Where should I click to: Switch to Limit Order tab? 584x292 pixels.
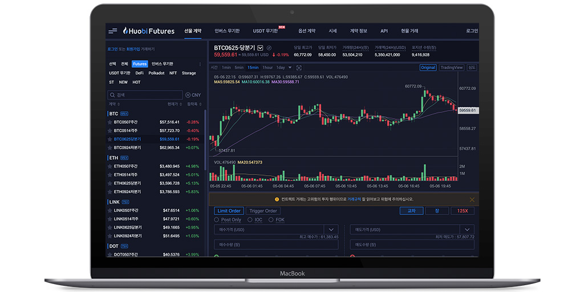[229, 211]
